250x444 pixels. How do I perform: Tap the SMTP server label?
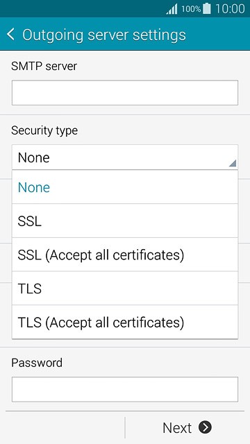pyautogui.click(x=44, y=67)
